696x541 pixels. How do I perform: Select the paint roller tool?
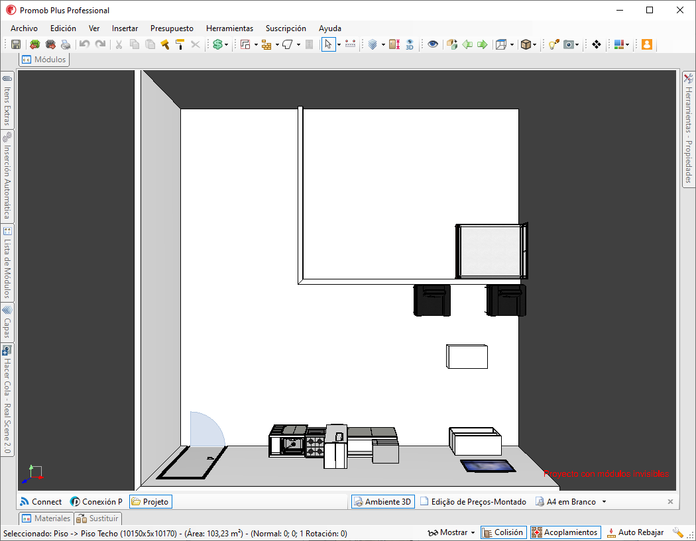pos(180,44)
